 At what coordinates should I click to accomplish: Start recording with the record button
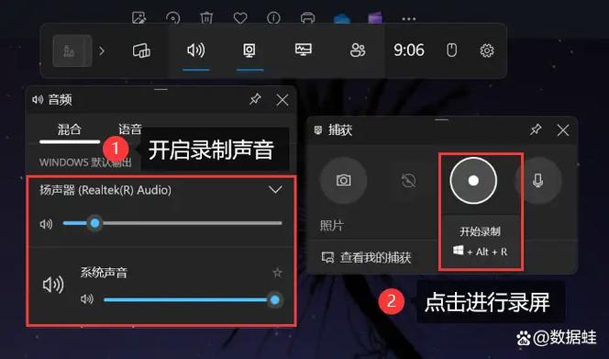coord(473,181)
